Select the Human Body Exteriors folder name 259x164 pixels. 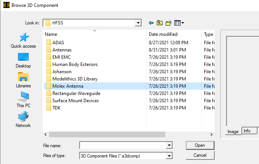pos(75,64)
